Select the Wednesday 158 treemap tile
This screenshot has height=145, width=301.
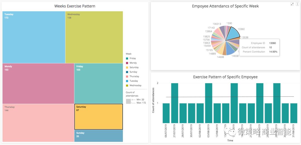(x=94, y=37)
